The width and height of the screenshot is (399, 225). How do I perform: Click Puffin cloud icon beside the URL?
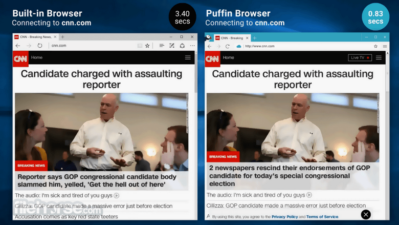click(238, 46)
